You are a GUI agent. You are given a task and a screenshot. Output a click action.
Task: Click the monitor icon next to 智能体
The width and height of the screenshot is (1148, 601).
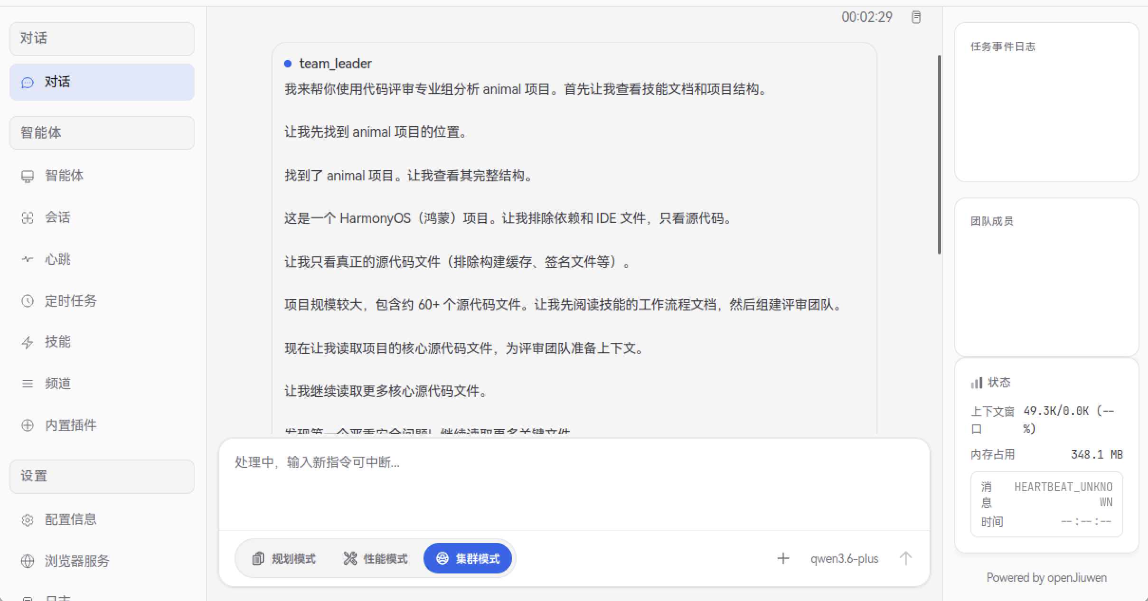pos(28,176)
